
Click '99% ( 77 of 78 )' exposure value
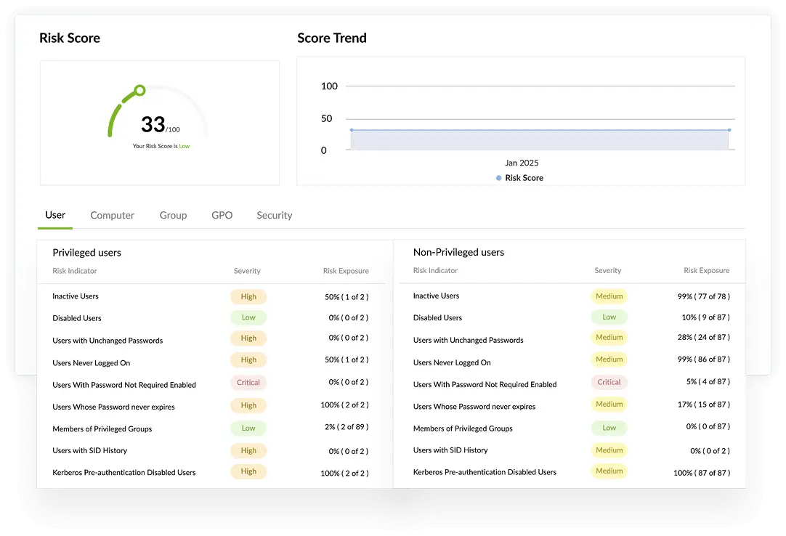tap(704, 296)
